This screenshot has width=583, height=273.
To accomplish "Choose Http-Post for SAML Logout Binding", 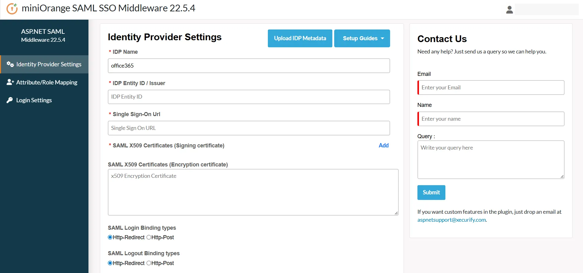I will [149, 263].
